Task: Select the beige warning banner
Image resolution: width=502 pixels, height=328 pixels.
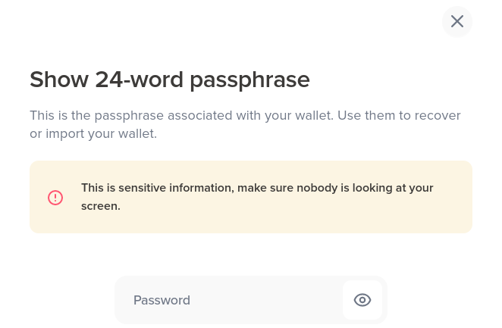Action: pyautogui.click(x=251, y=197)
